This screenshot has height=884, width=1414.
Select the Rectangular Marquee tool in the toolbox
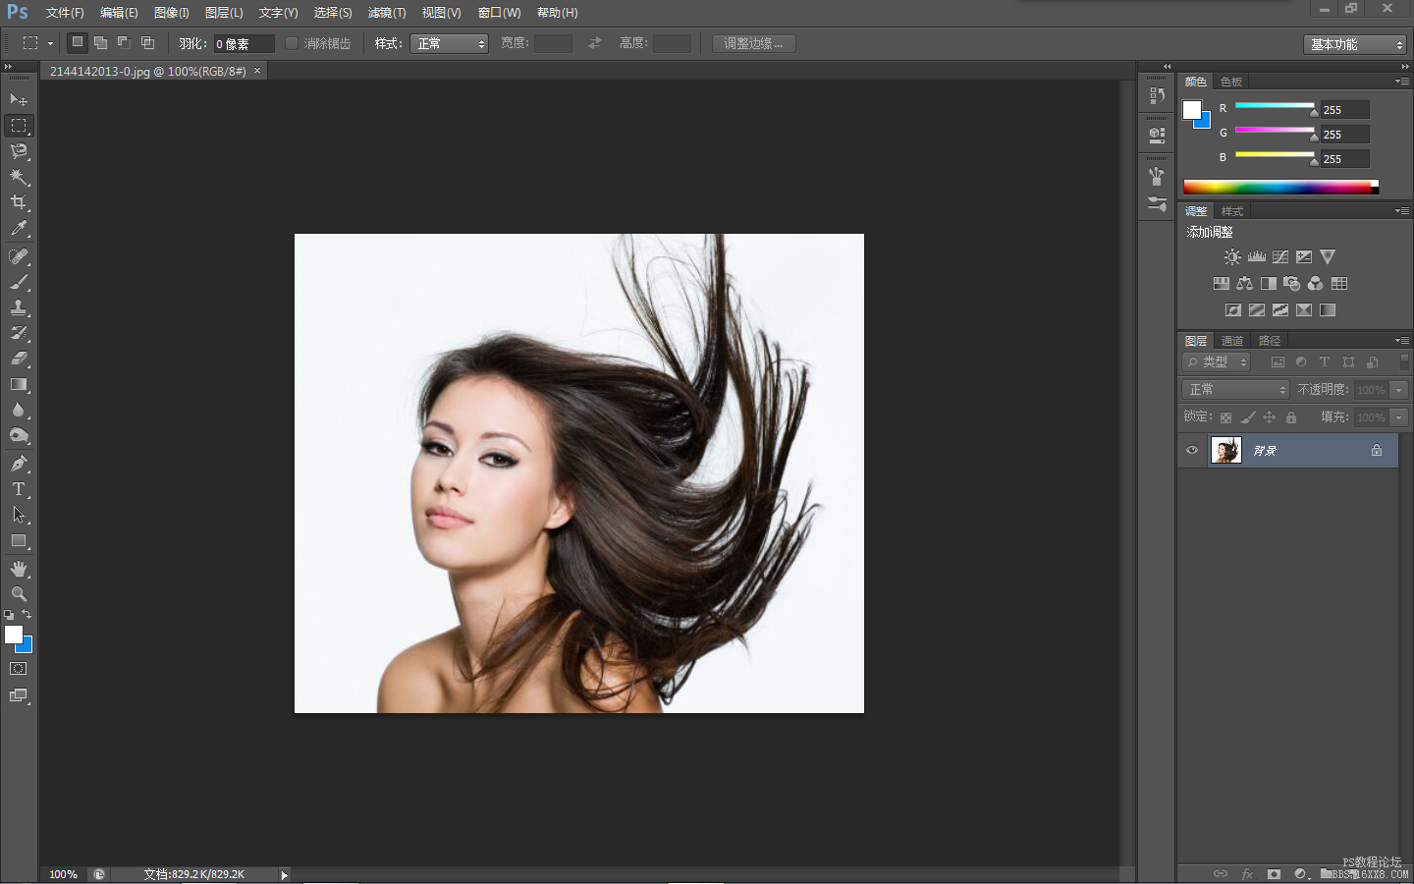pos(19,126)
